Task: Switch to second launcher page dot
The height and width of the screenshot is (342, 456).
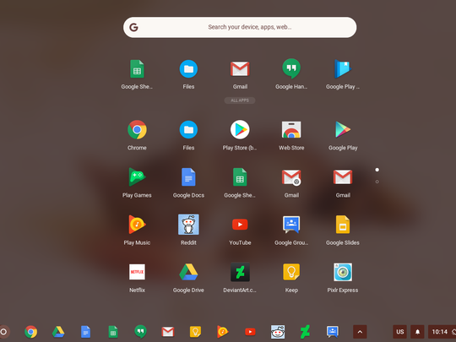Action: [x=377, y=182]
